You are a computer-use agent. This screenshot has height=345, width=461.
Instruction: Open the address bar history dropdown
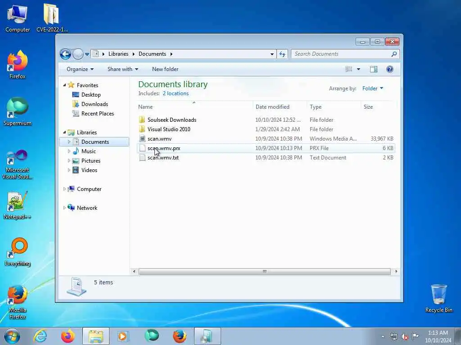tap(272, 54)
